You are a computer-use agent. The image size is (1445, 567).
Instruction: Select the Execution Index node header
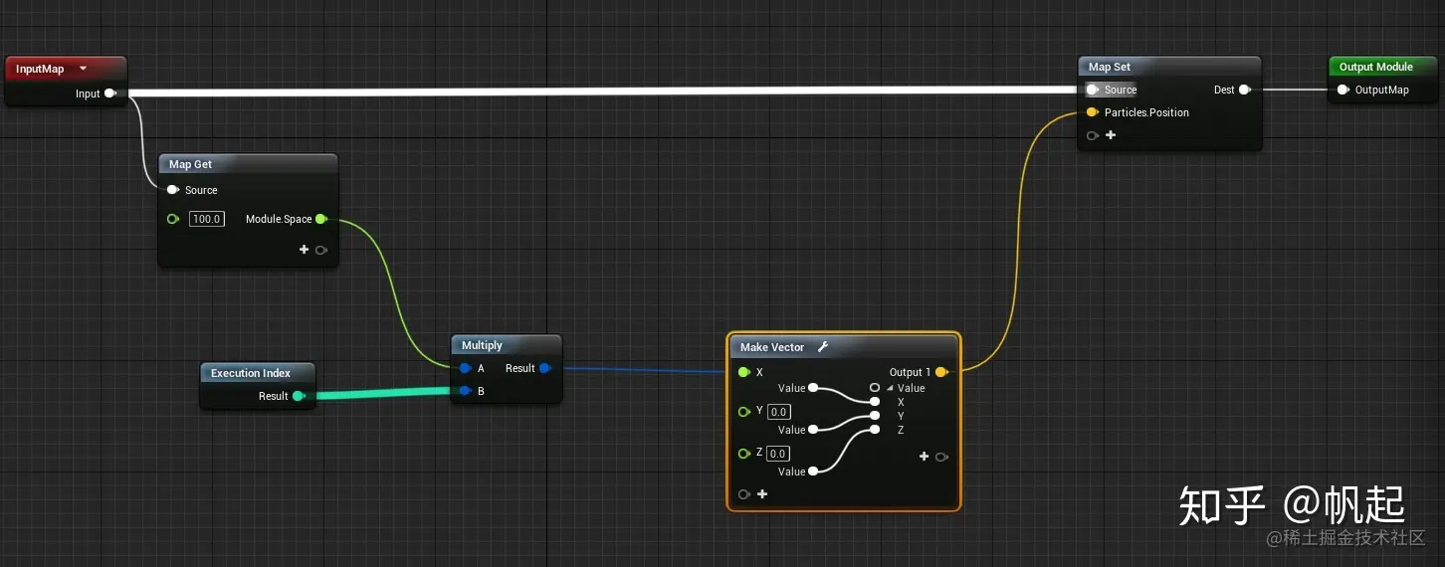click(258, 373)
